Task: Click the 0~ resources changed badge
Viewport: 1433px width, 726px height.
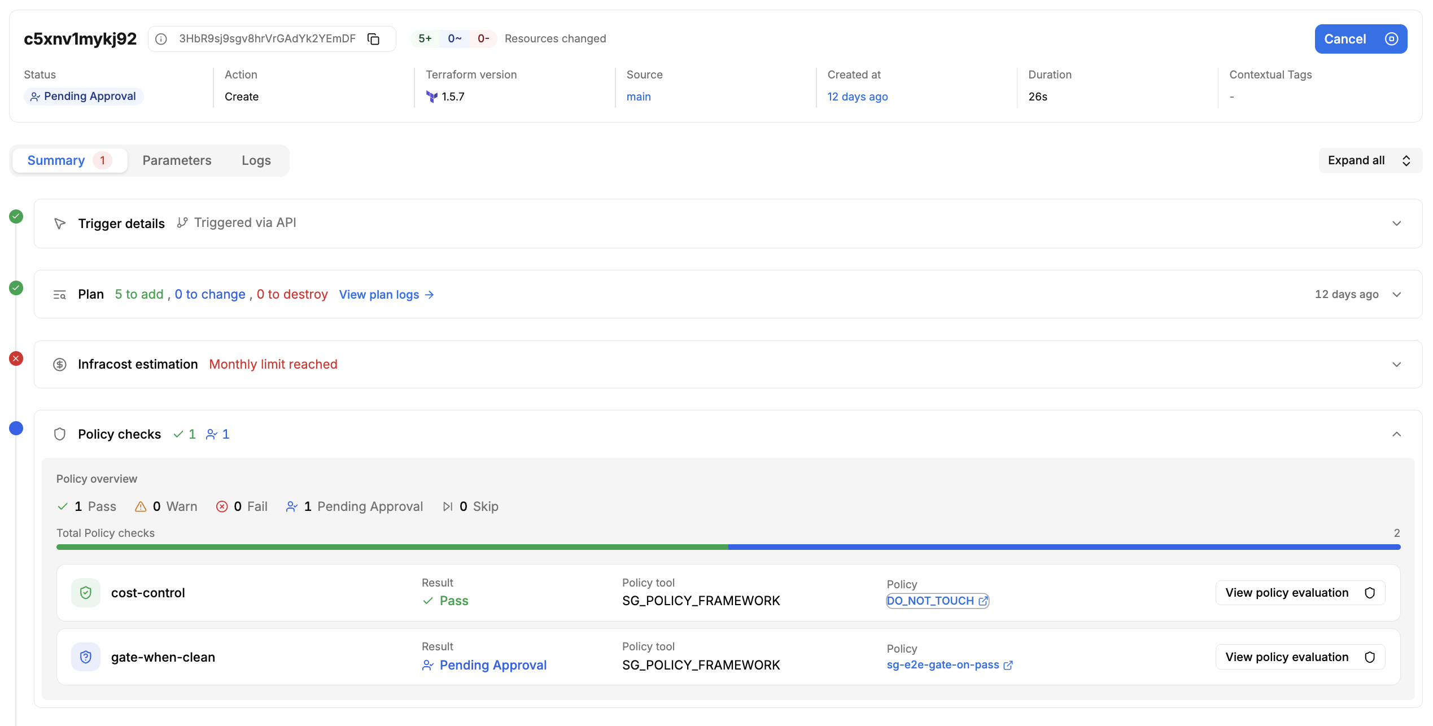Action: (455, 38)
